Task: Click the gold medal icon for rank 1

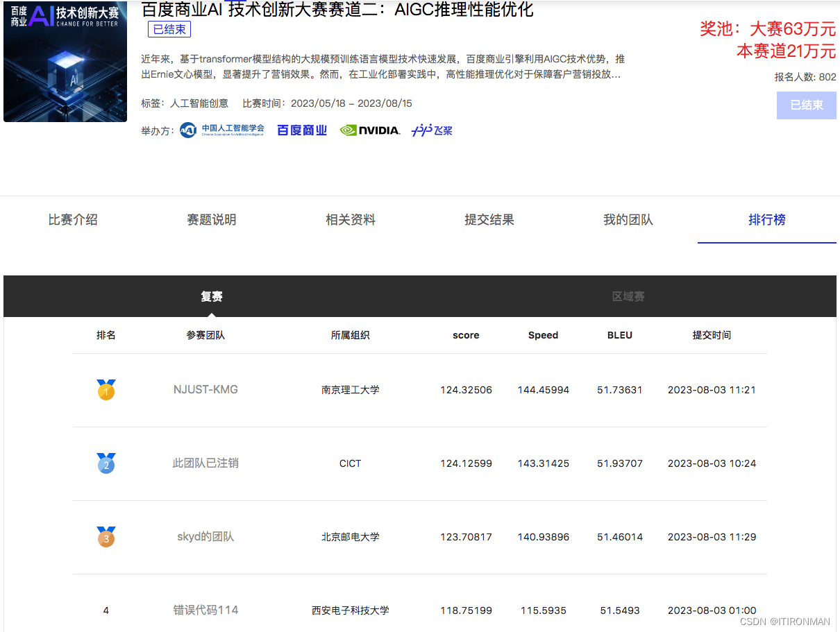Action: tap(106, 390)
